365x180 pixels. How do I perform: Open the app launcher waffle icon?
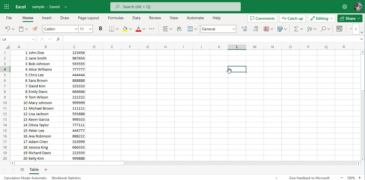tap(7, 7)
